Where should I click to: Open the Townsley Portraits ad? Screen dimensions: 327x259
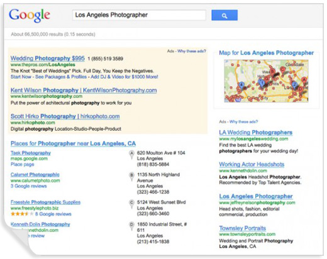pyautogui.click(x=243, y=228)
